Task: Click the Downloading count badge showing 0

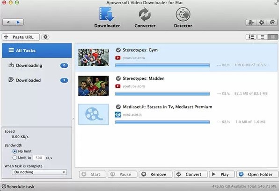Action: click(64, 65)
